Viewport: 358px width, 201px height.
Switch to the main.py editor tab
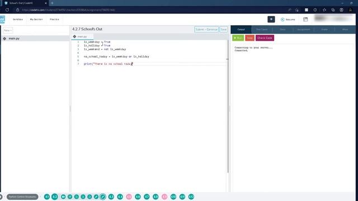[82, 37]
